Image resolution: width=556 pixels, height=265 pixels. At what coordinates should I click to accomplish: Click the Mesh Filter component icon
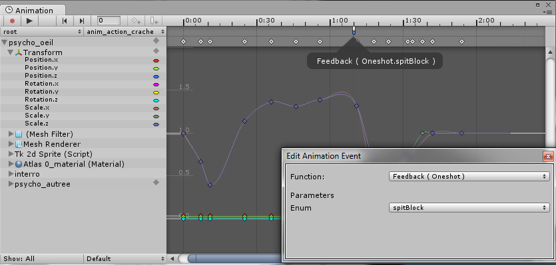point(19,134)
